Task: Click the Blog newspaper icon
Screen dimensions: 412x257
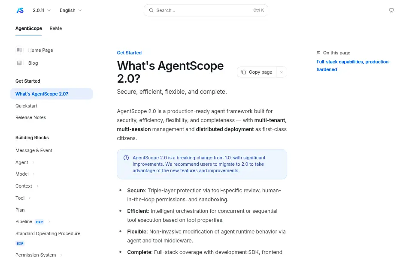Action: click(19, 63)
